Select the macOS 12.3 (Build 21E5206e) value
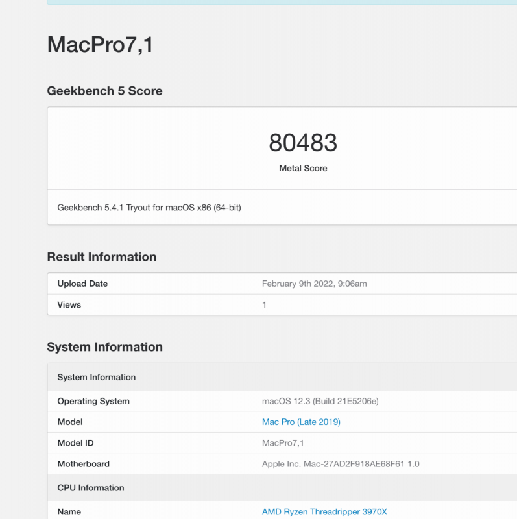Viewport: 517px width, 519px height. tap(320, 401)
